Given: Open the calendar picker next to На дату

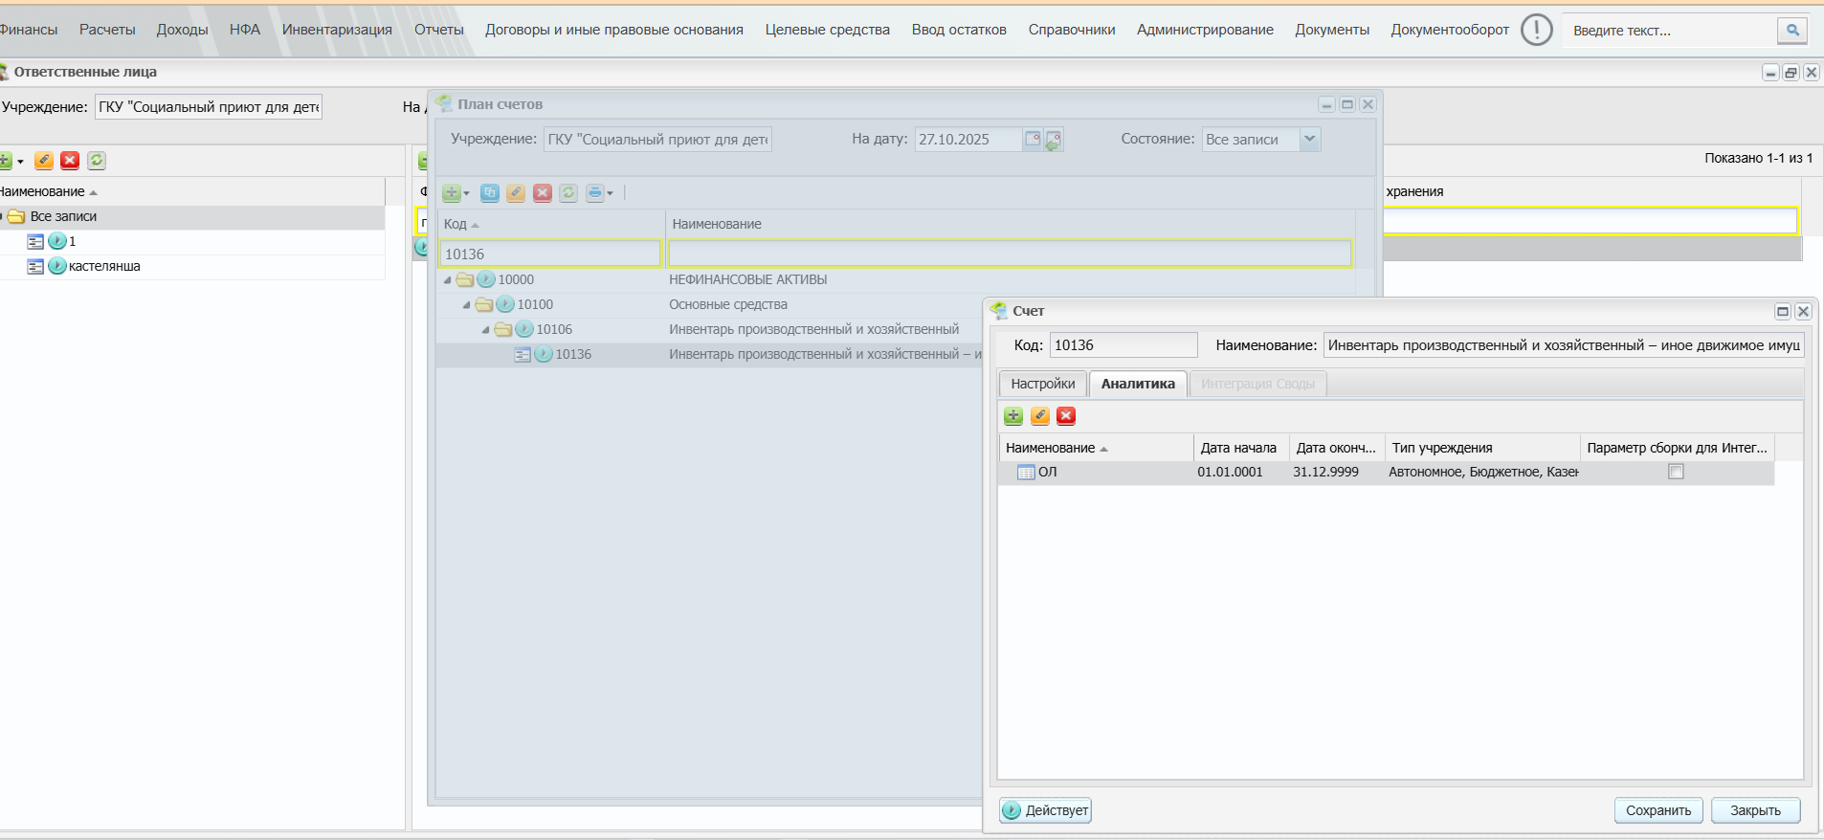Looking at the screenshot, I should [1033, 140].
